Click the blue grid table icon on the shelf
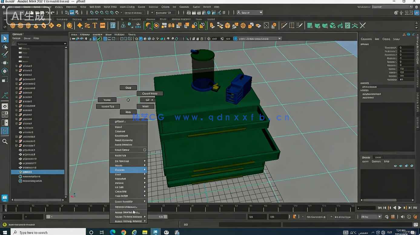The height and width of the screenshot is (235, 420). pos(113,26)
